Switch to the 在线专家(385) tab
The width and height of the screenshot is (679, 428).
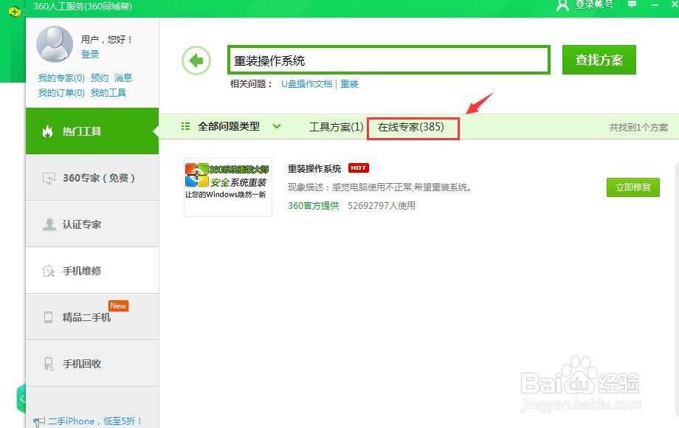413,126
